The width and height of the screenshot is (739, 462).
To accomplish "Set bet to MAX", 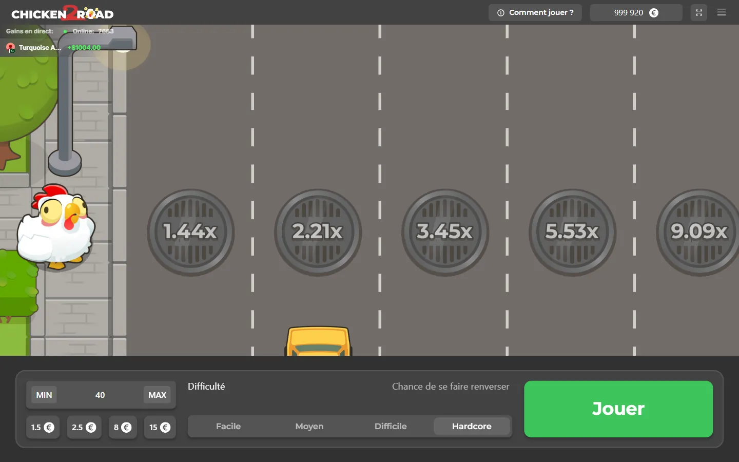I will point(158,395).
